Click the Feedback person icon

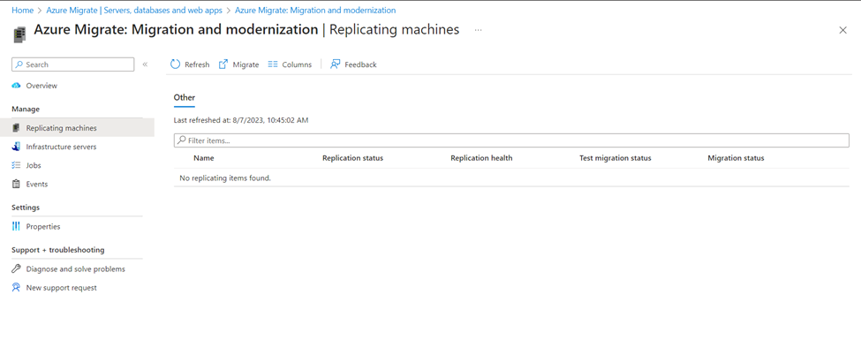(x=335, y=64)
